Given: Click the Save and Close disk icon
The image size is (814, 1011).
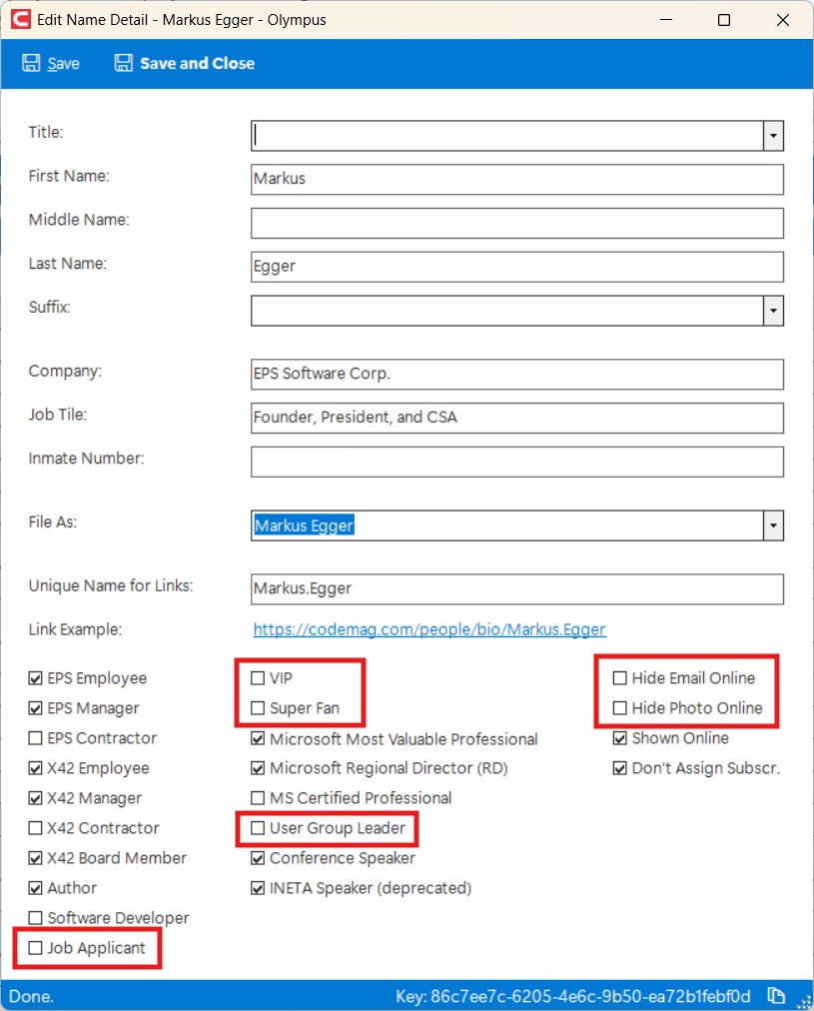Looking at the screenshot, I should point(123,63).
